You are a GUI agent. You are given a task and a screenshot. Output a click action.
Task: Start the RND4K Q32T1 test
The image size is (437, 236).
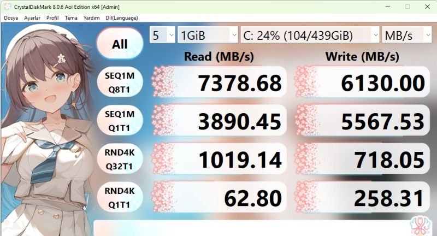[x=120, y=160]
